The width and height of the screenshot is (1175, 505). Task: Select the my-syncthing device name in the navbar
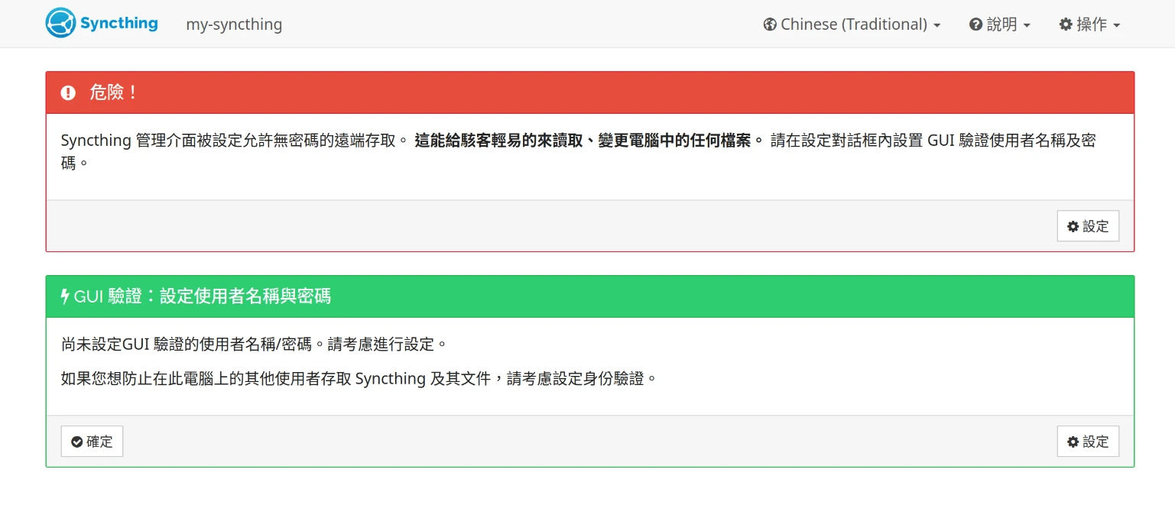click(x=234, y=24)
